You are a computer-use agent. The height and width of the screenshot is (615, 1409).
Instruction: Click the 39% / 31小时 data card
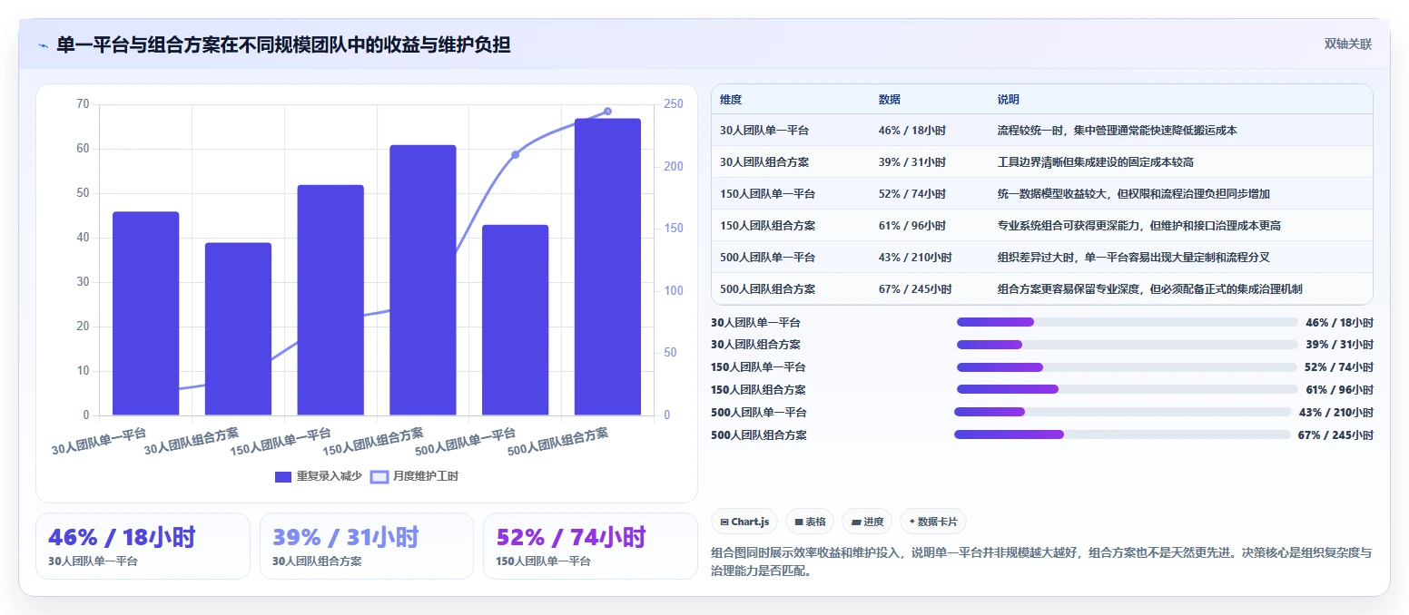tap(367, 546)
